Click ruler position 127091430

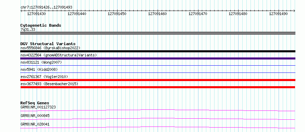click(x=36, y=14)
